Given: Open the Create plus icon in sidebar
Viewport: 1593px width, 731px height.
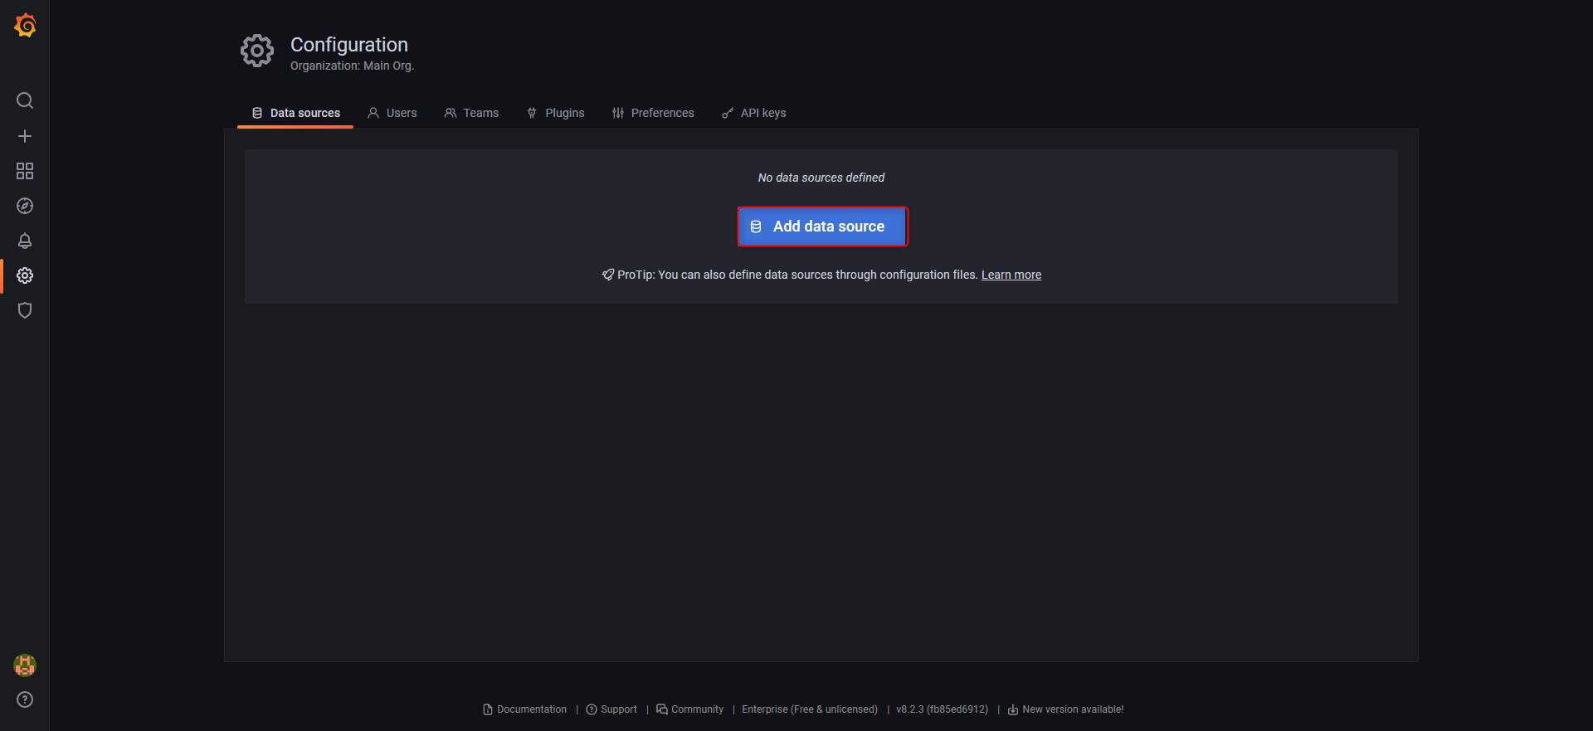Looking at the screenshot, I should coord(25,136).
